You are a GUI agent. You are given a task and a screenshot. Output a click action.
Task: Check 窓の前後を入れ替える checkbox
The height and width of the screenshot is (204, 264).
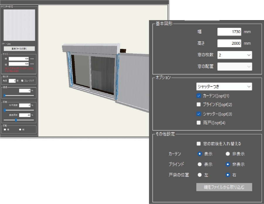199,144
